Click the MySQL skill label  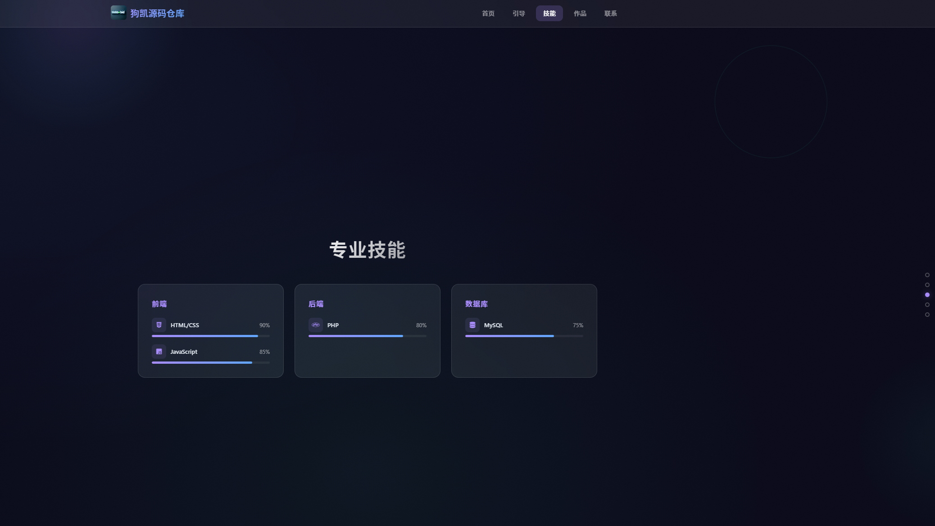494,325
